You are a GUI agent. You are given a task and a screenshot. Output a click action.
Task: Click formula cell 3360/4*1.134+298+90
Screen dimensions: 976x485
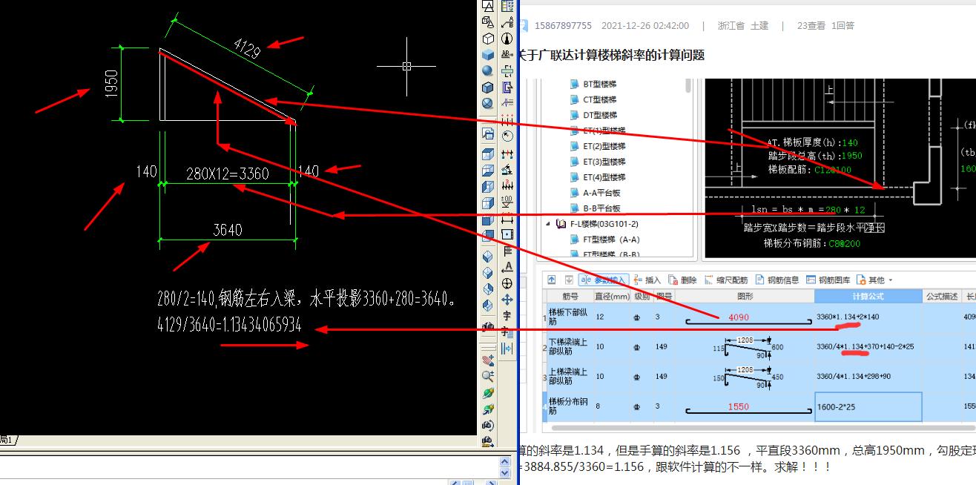(x=868, y=377)
